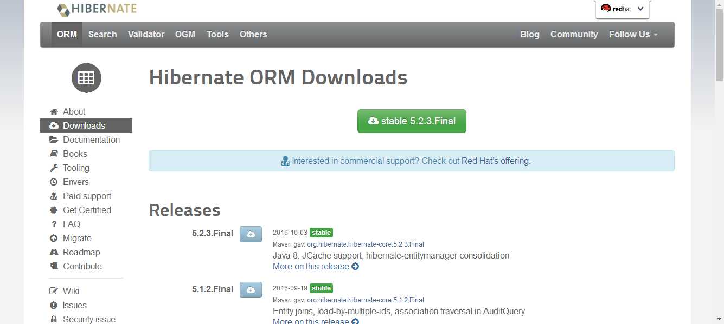Click the Books icon
The height and width of the screenshot is (324, 724).
click(54, 154)
